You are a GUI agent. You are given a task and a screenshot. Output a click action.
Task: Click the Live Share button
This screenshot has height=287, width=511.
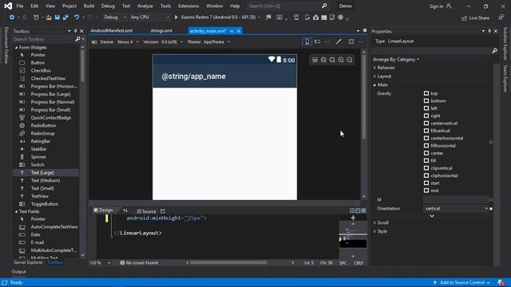pos(476,18)
